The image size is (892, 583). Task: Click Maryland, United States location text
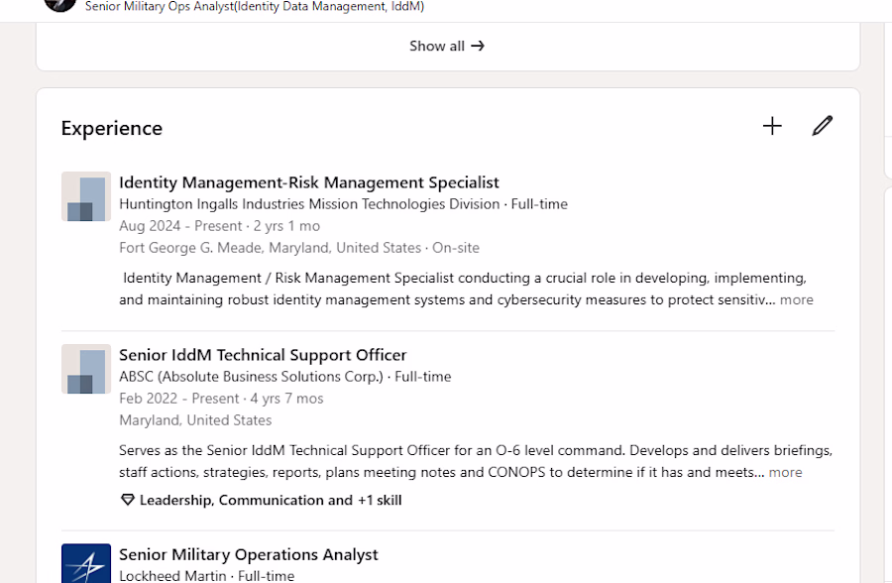coord(195,420)
